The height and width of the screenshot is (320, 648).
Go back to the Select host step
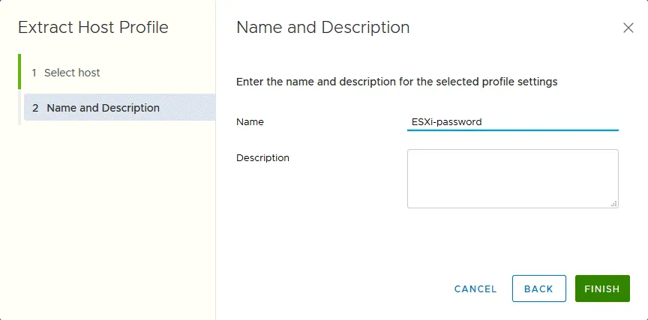72,73
